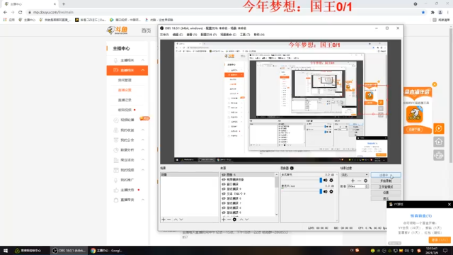The height and width of the screenshot is (255, 453).
Task: Add a new scene with the plus icon under the scene list
Action: [x=164, y=220]
